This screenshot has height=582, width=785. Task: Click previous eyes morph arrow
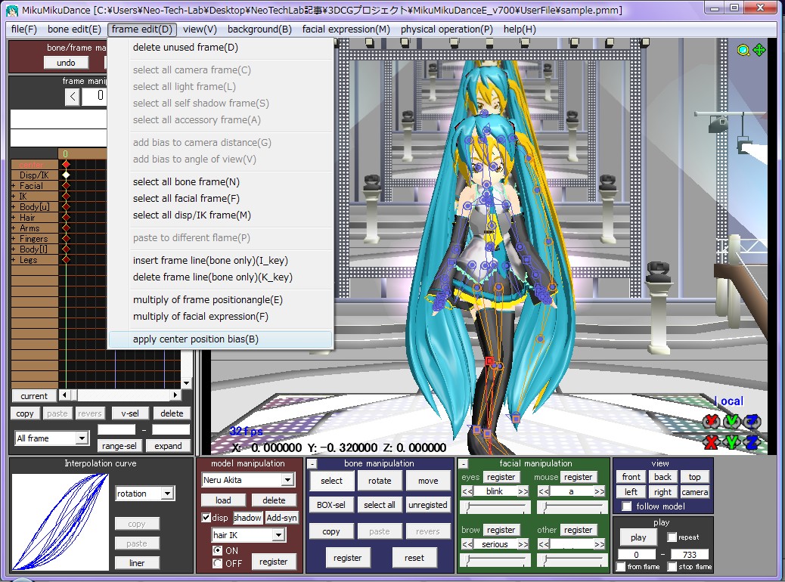467,491
